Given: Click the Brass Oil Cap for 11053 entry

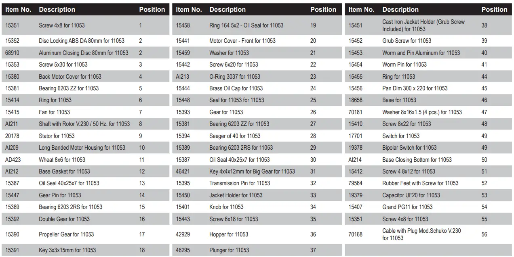Looking at the screenshot, I should tap(236, 88).
